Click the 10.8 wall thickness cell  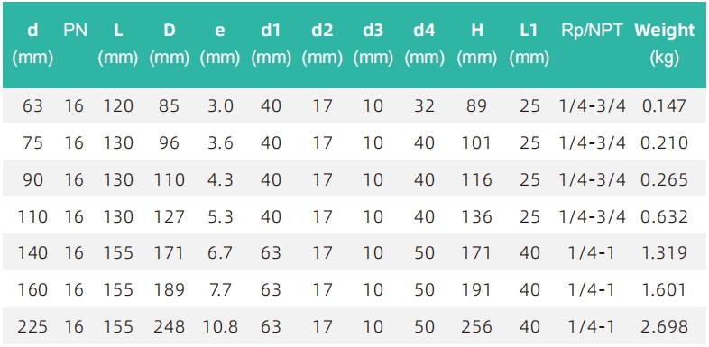(220, 326)
